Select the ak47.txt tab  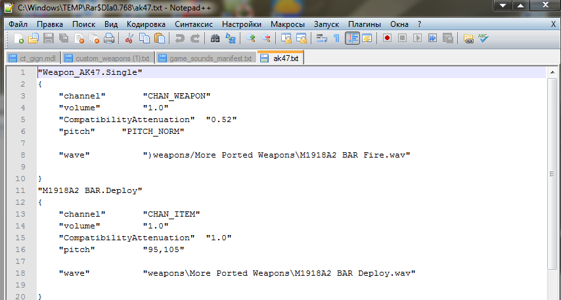(280, 58)
